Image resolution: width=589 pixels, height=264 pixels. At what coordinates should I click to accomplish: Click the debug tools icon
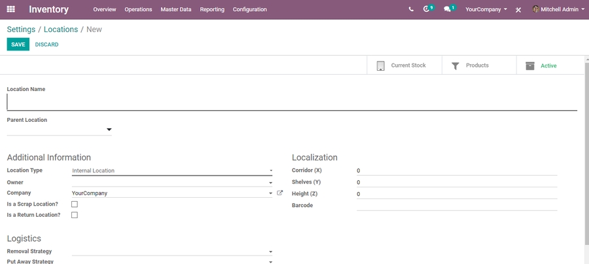(x=518, y=10)
